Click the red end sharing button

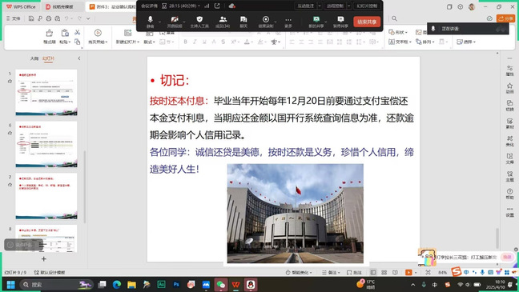[367, 22]
